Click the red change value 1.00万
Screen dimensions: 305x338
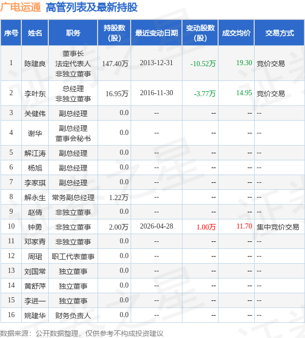tap(206, 227)
